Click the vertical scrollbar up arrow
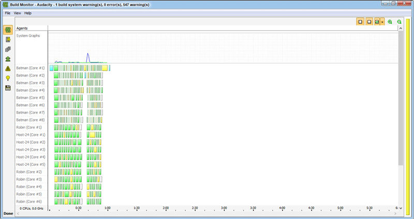Image resolution: width=414 pixels, height=219 pixels. (401, 28)
